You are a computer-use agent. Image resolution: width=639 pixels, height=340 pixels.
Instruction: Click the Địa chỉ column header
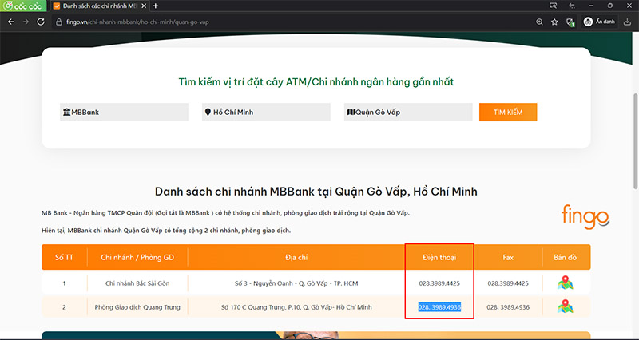[296, 257]
